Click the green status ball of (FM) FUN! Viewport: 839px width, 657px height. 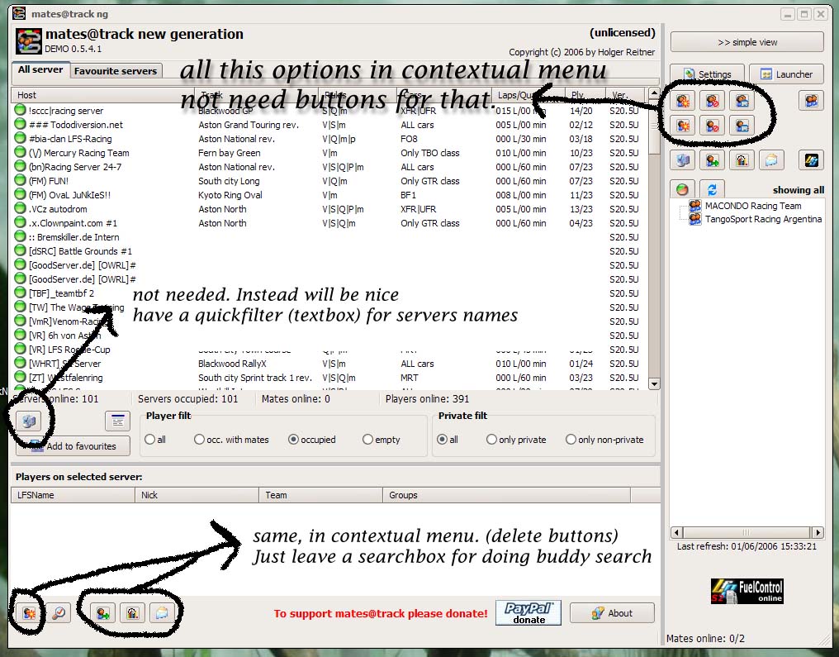click(x=20, y=180)
